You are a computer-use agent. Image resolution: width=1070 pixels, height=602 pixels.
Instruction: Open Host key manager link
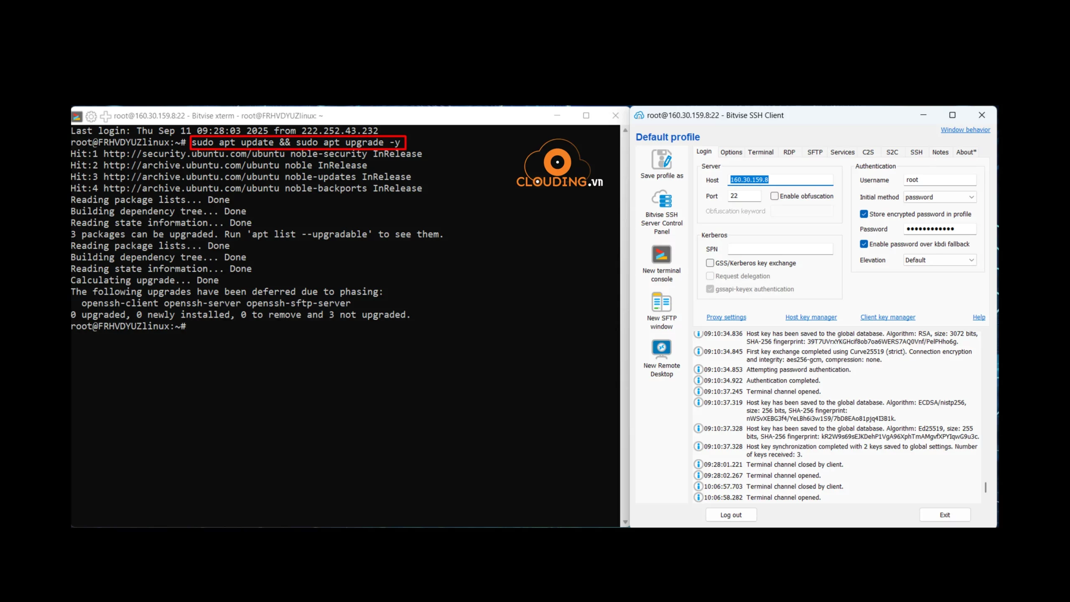pos(811,317)
